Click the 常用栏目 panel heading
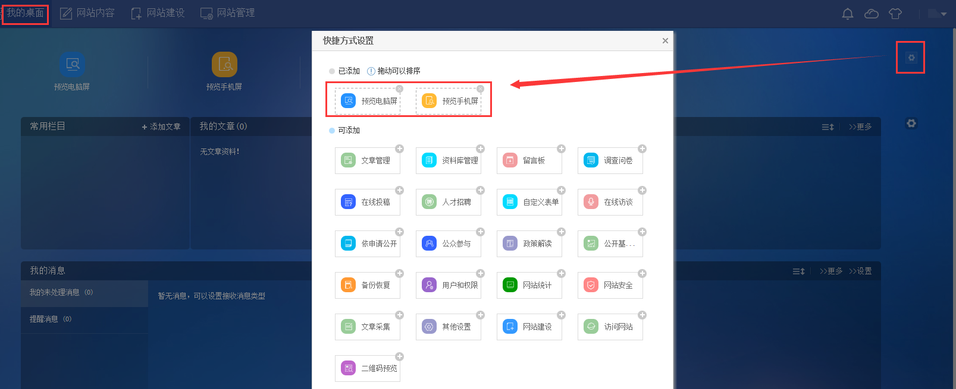 pos(48,126)
